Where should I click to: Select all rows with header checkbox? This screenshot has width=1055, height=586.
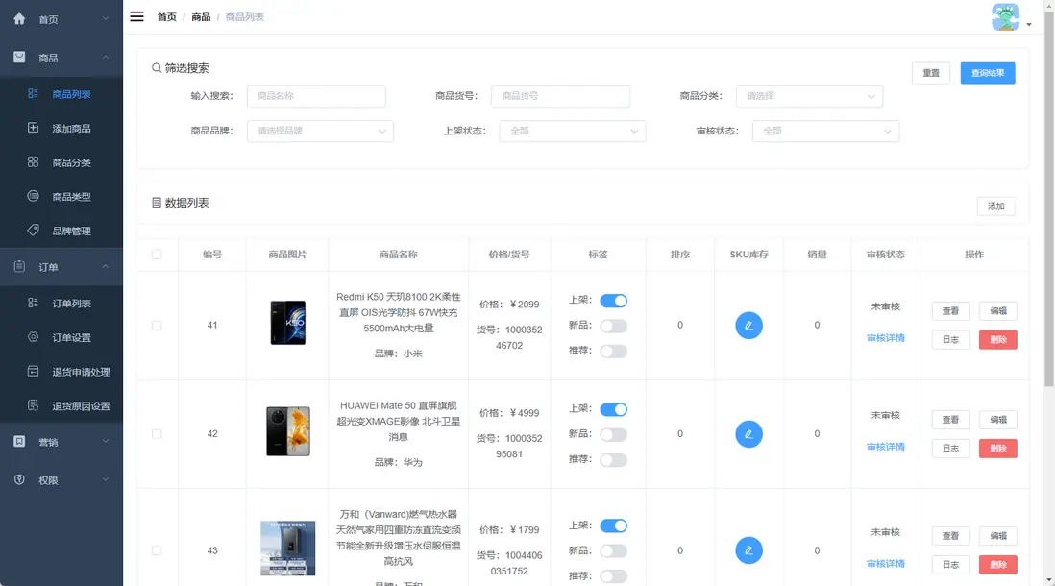(x=157, y=255)
